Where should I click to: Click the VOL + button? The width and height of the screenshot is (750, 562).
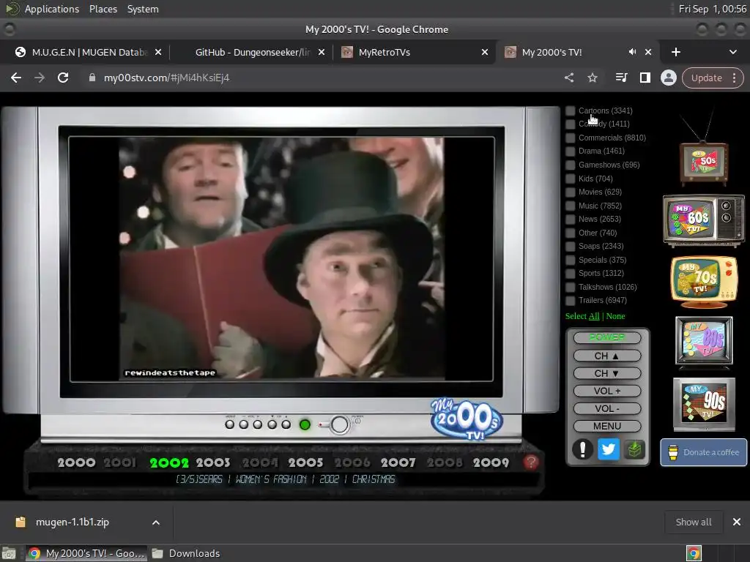click(x=607, y=391)
